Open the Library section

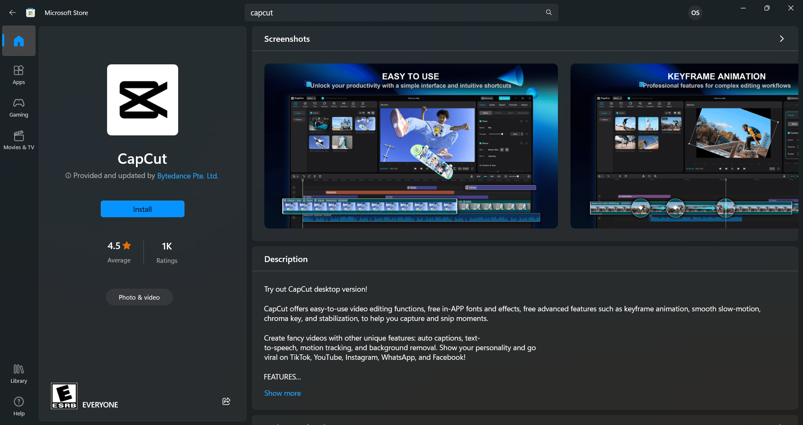pos(19,374)
